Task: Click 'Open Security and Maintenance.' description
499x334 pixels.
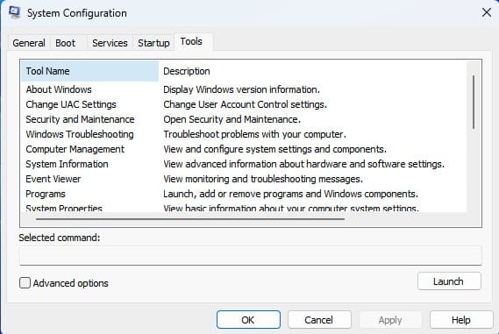Action: pyautogui.click(x=232, y=119)
